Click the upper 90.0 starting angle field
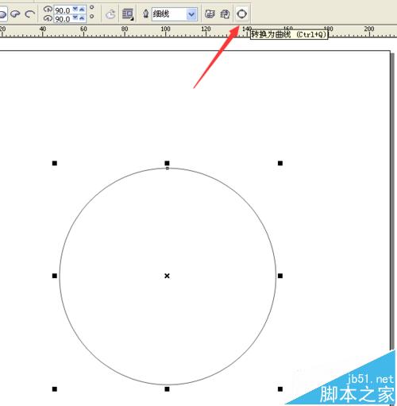This screenshot has height=406, width=397. 63,10
